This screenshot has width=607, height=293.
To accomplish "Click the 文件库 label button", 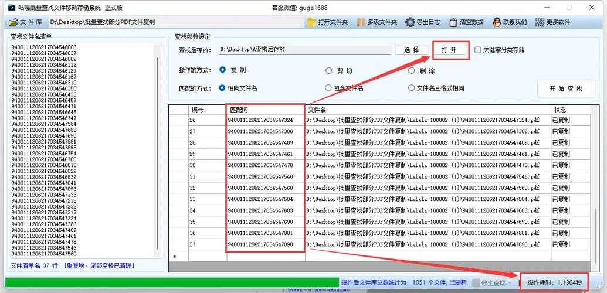I will point(31,22).
